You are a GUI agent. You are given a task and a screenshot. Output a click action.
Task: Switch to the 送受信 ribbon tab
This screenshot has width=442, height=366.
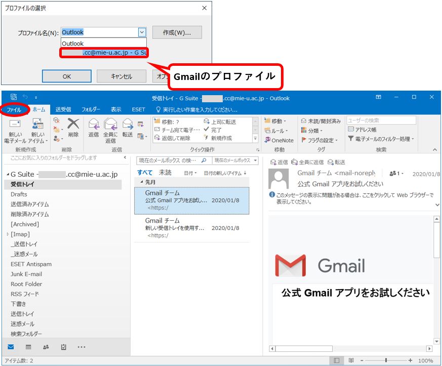[63, 110]
